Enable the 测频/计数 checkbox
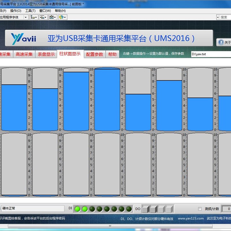Image resolution: width=231 pixels, height=231 pixels. tap(200, 209)
